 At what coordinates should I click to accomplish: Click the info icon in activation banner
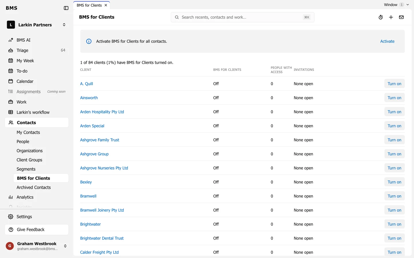(x=89, y=41)
